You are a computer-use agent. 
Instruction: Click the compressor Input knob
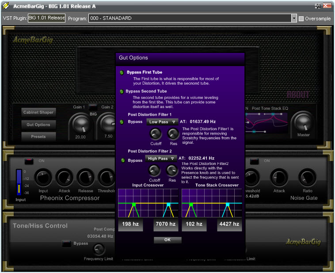[43, 178]
